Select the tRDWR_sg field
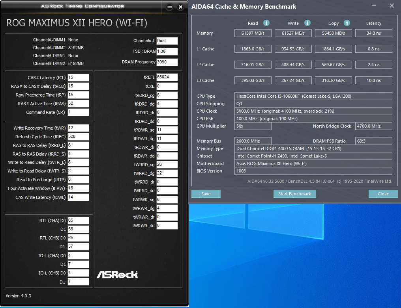This screenshot has height=308, width=401. (167, 130)
